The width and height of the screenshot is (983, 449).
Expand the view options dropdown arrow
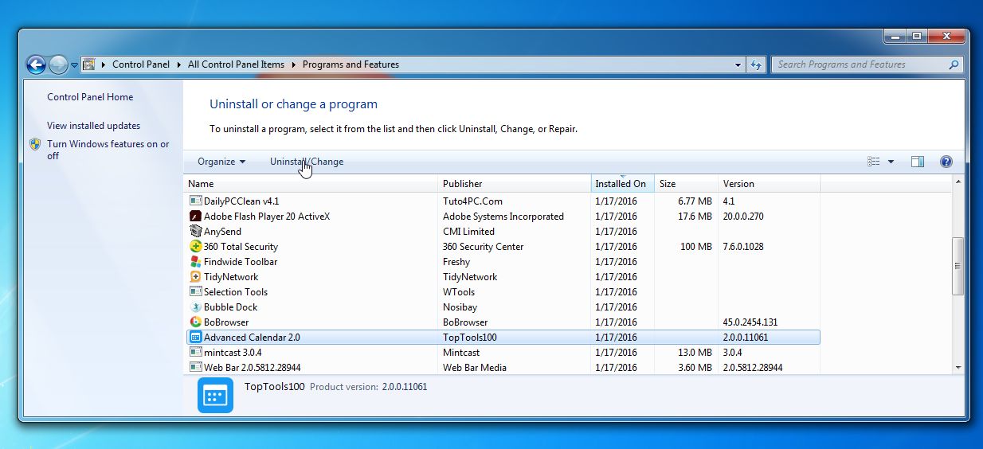click(891, 162)
